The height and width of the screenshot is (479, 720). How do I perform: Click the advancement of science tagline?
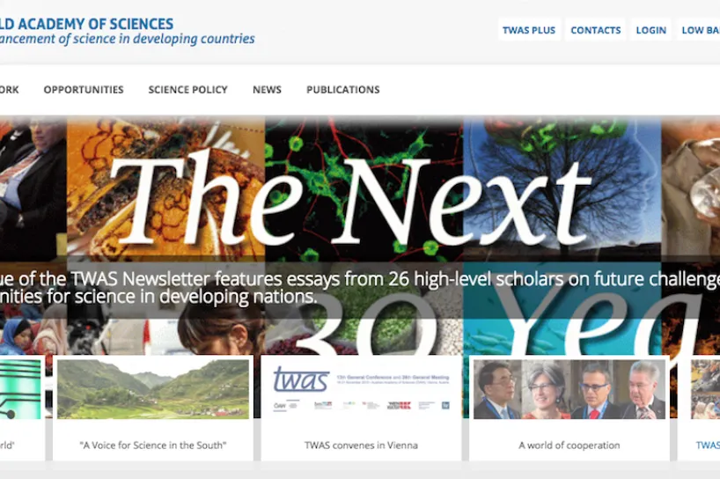(128, 39)
